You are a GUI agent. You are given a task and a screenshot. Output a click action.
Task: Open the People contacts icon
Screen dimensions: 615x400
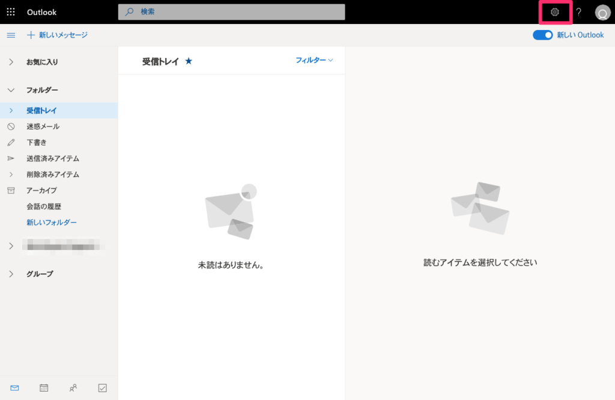coord(73,388)
